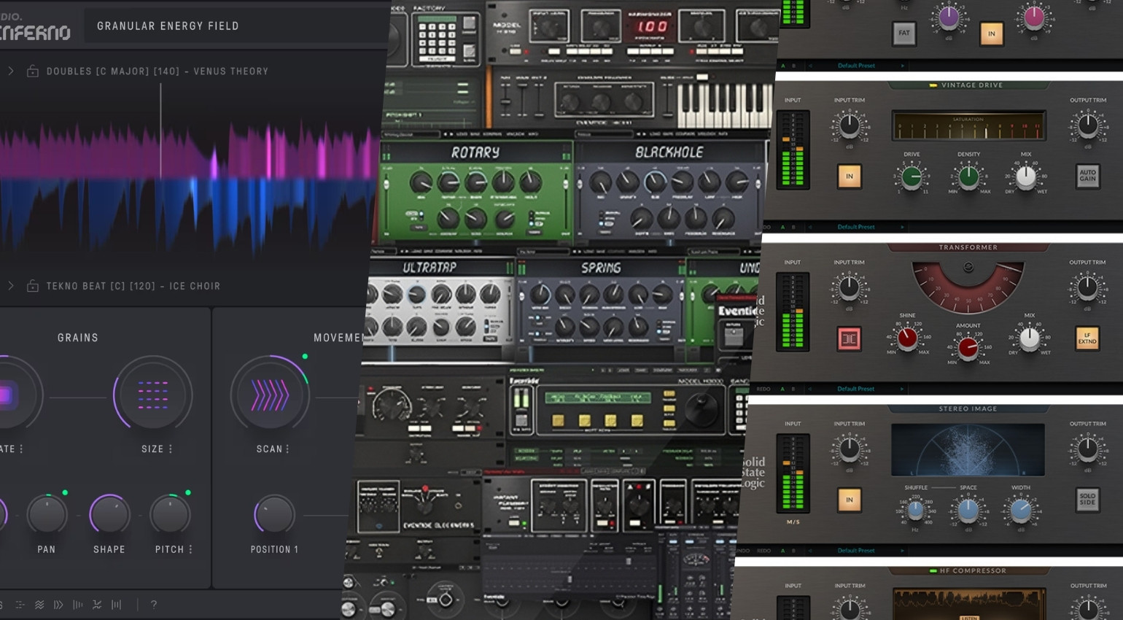The height and width of the screenshot is (620, 1123).
Task: Enable the FAT mode button on the channel strip
Action: point(904,34)
